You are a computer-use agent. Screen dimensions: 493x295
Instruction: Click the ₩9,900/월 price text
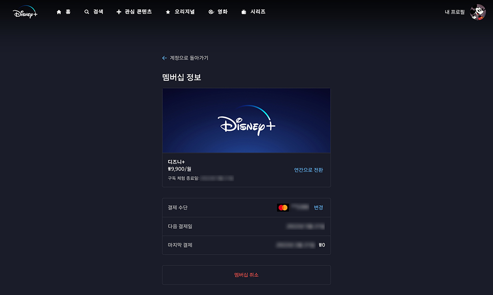(179, 169)
